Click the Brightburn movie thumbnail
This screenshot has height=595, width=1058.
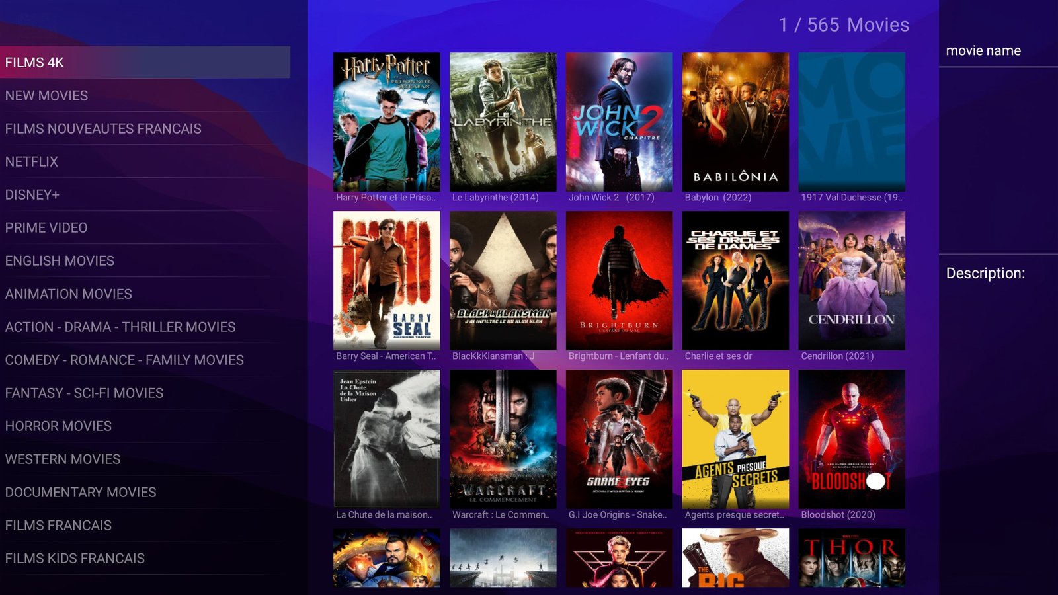pyautogui.click(x=619, y=280)
